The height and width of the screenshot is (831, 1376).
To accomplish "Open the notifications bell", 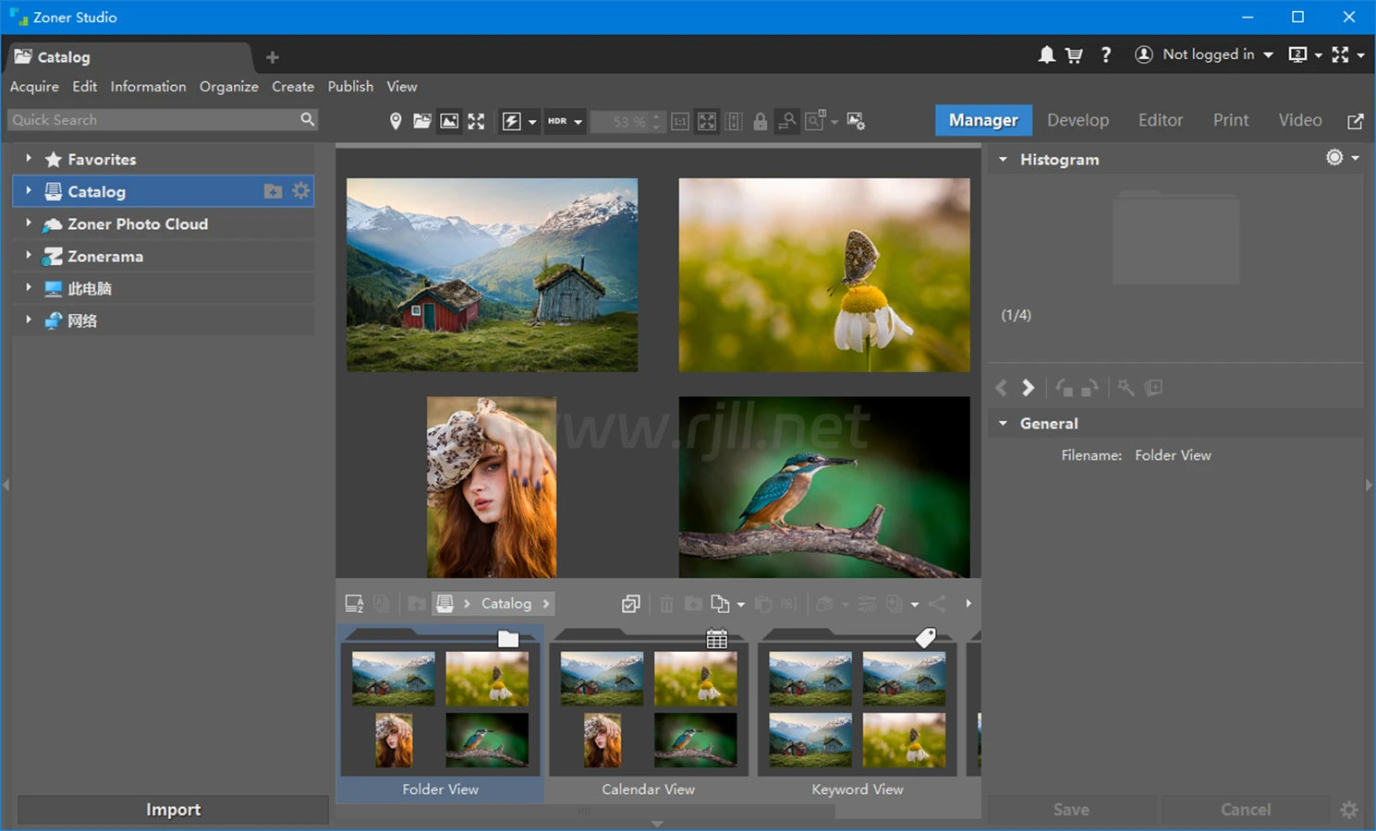I will tap(1046, 55).
